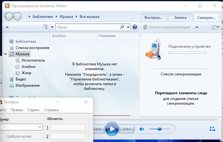Select Библиотека in the navigation tree
The width and height of the screenshot is (223, 142).
point(26,41)
